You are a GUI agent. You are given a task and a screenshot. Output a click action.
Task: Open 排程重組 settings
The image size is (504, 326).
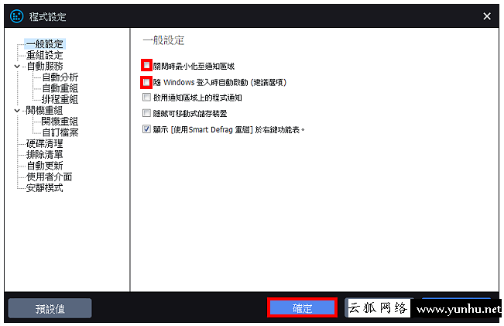tap(60, 99)
